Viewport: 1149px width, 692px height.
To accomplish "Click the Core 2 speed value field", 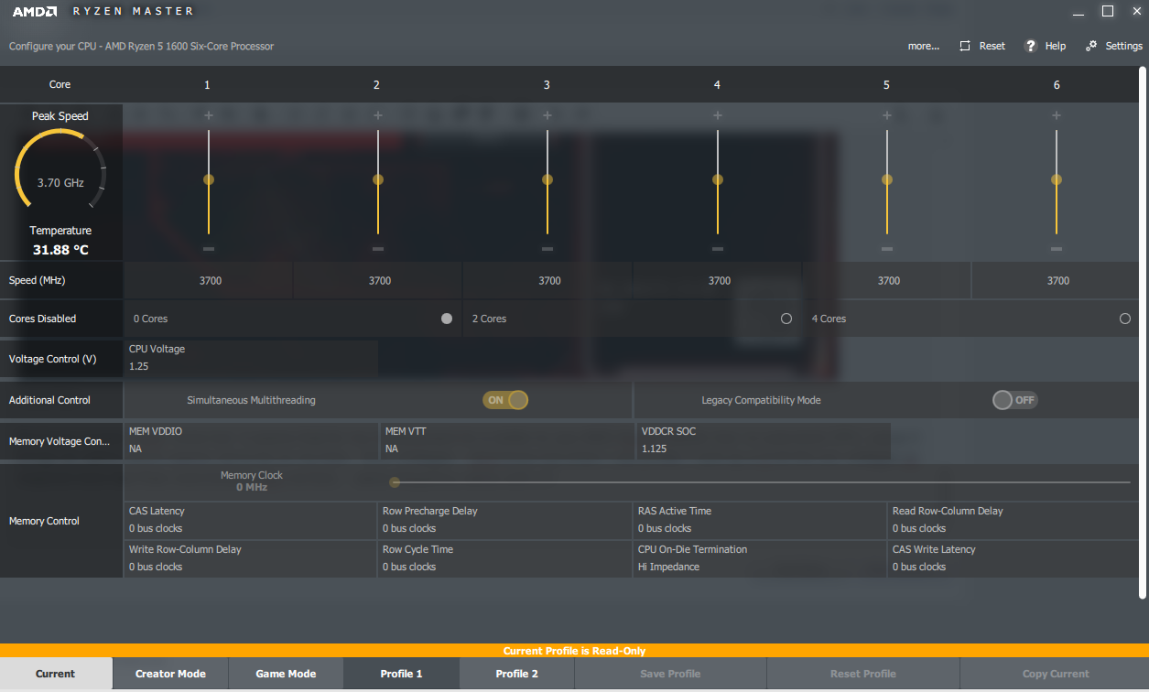I will [x=379, y=281].
